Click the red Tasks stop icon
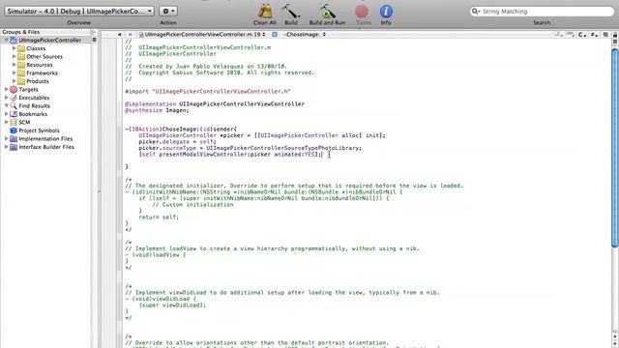 362,11
